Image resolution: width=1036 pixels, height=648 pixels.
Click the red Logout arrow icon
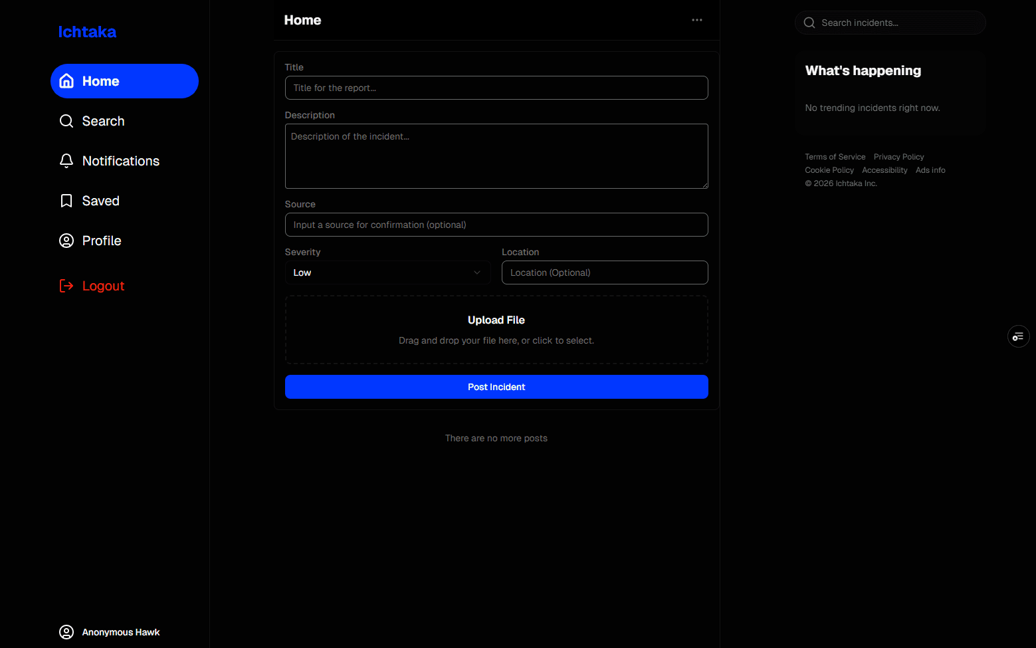coord(66,286)
